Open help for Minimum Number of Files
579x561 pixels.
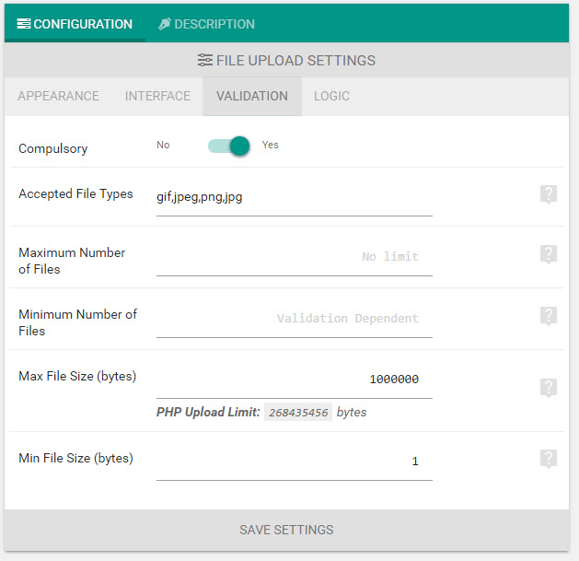549,316
